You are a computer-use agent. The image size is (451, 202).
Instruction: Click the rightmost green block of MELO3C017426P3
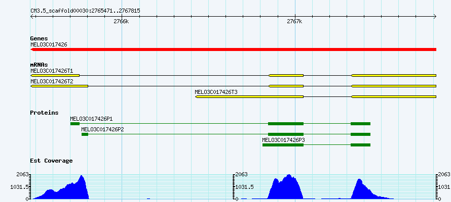360,145
